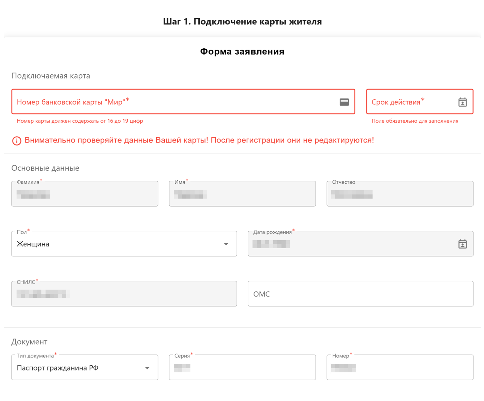Click into the Срок действия input

point(411,102)
